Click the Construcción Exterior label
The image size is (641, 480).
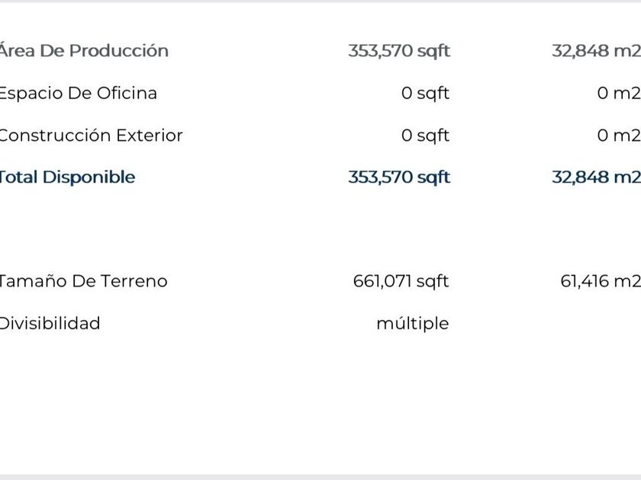click(x=90, y=136)
